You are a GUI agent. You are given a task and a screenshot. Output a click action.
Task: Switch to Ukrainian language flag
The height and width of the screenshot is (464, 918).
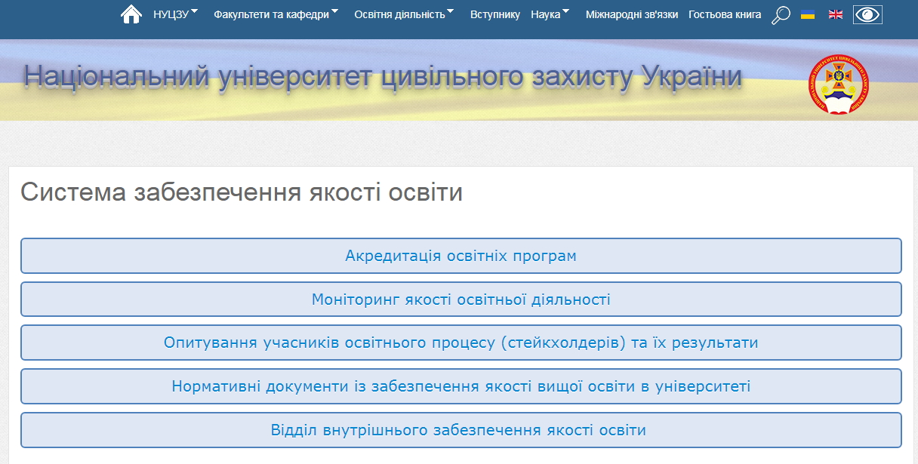[x=808, y=14]
